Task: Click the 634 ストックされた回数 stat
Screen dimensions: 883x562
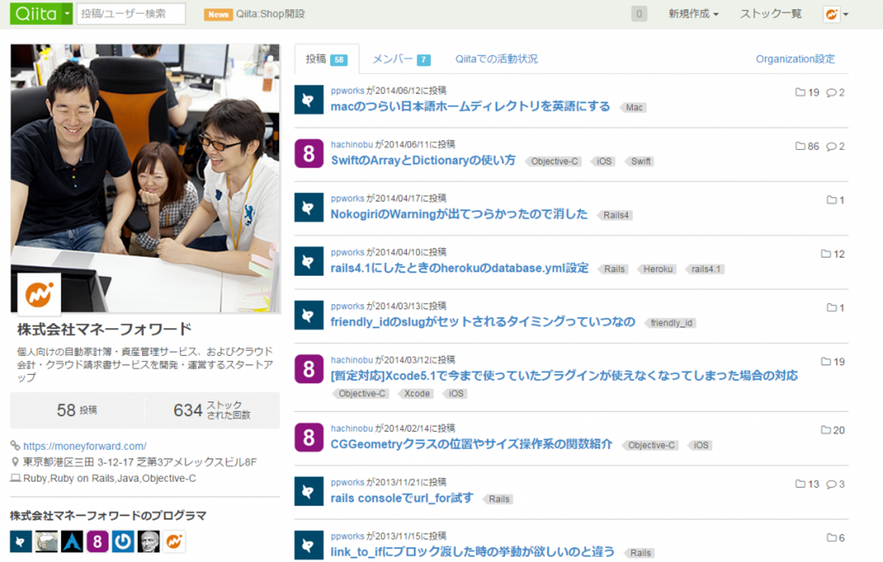Action: [x=212, y=410]
